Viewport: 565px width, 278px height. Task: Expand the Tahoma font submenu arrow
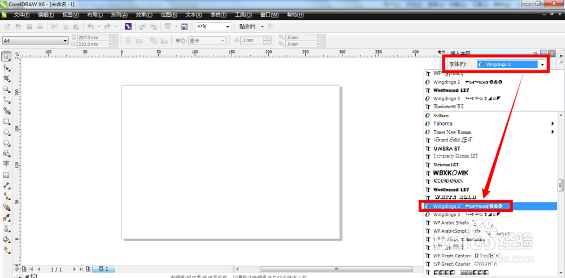click(553, 123)
